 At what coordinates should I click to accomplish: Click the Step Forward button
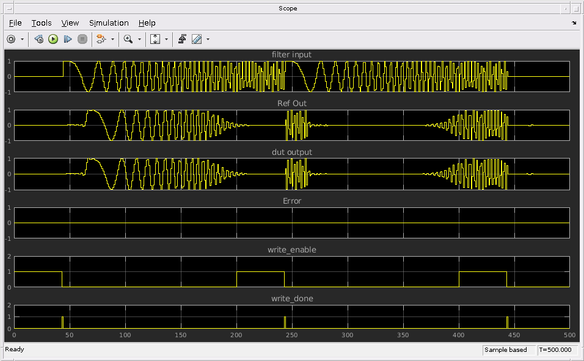pos(68,39)
